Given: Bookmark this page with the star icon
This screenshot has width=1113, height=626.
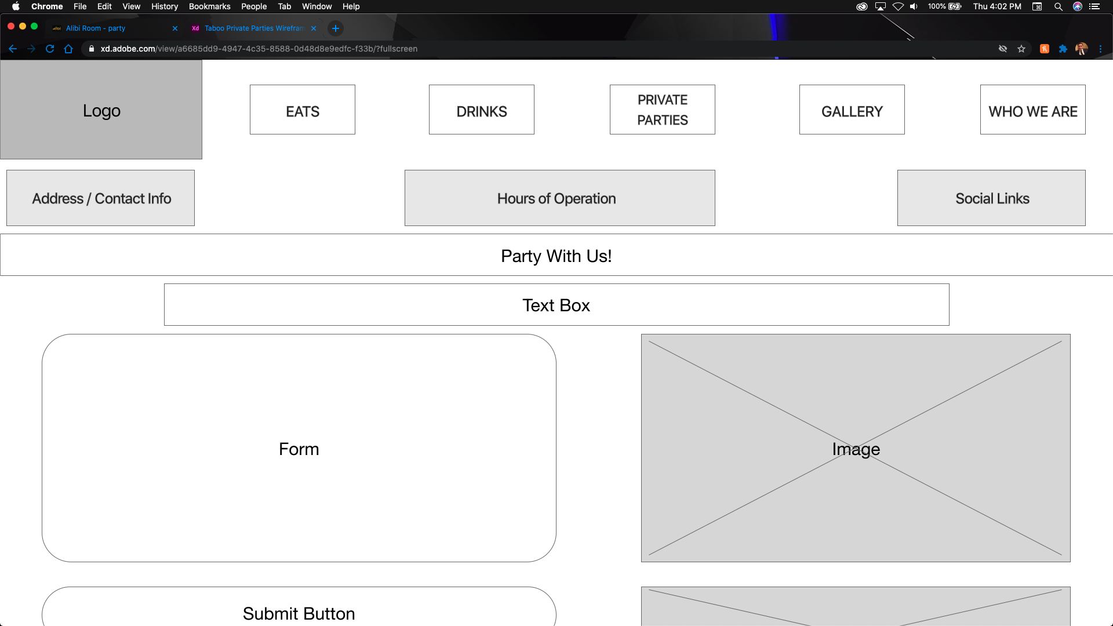Looking at the screenshot, I should coord(1021,49).
